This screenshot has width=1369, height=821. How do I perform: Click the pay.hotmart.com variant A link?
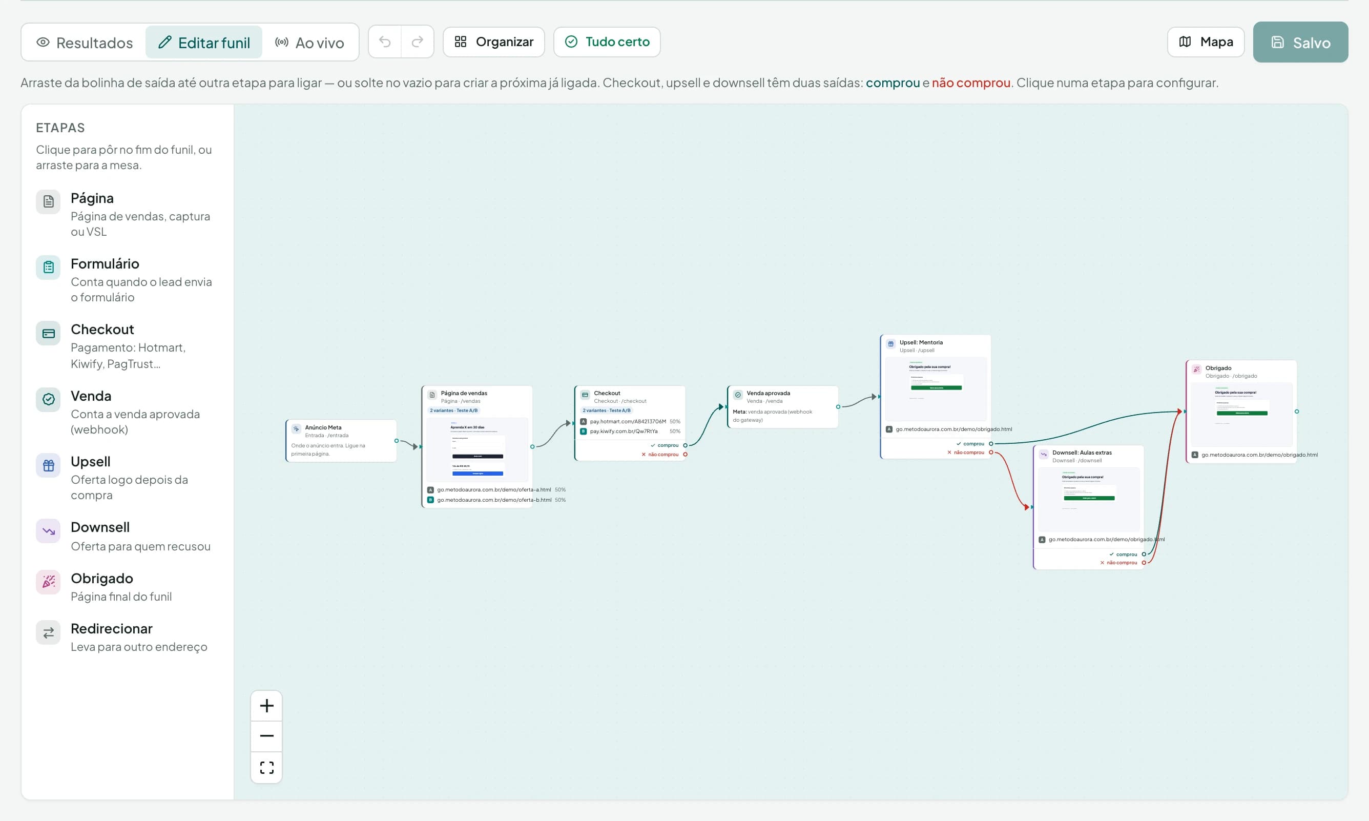point(628,422)
